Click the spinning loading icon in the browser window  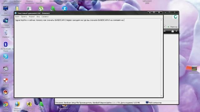(x=176, y=17)
